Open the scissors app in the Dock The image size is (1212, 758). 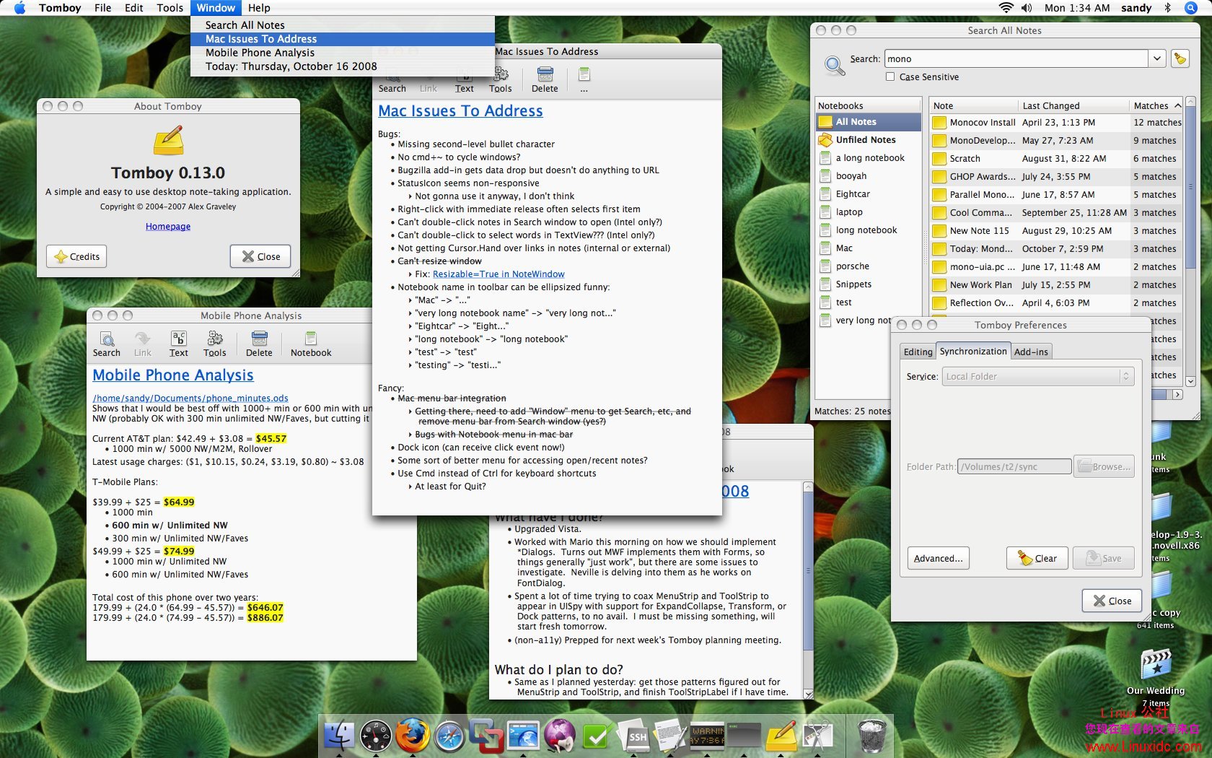click(817, 736)
